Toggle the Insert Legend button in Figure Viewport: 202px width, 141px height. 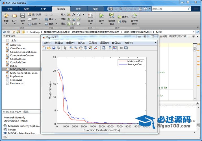point(115,48)
